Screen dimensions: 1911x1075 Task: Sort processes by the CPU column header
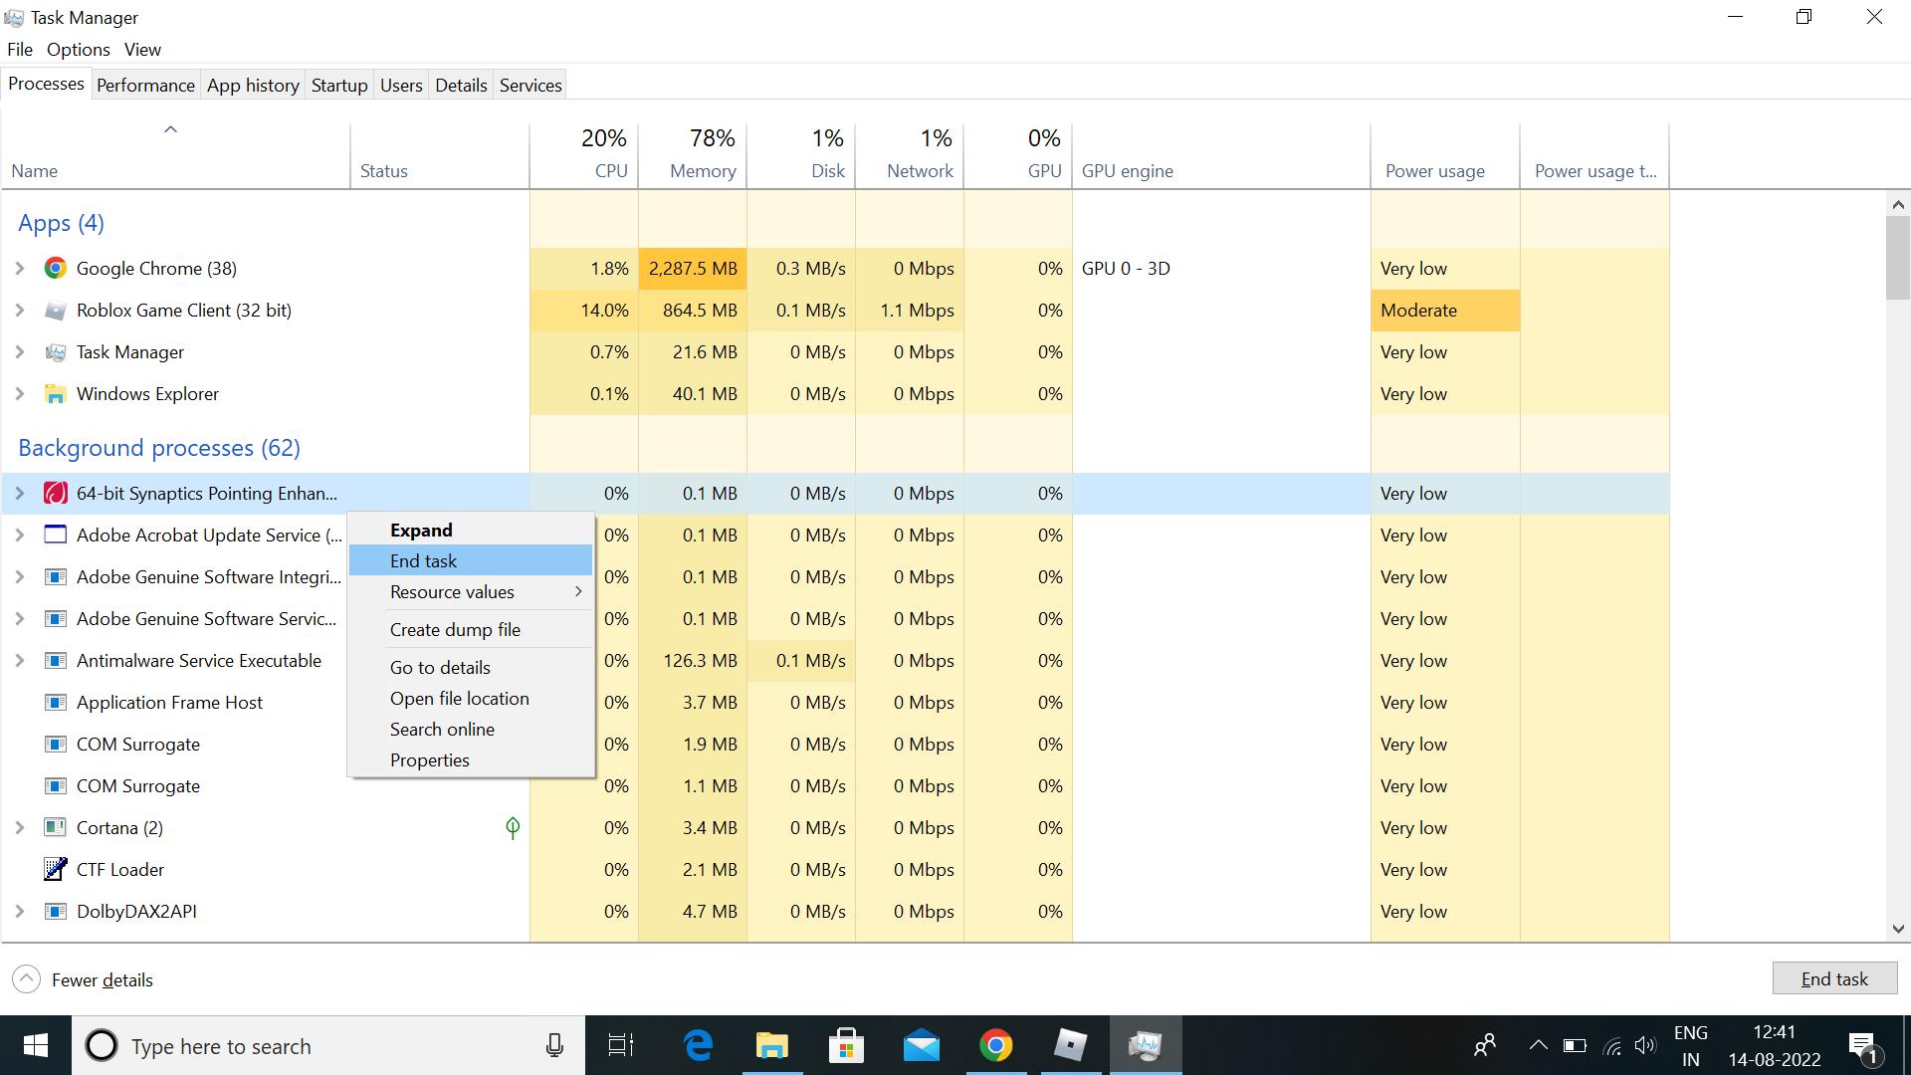coord(584,155)
